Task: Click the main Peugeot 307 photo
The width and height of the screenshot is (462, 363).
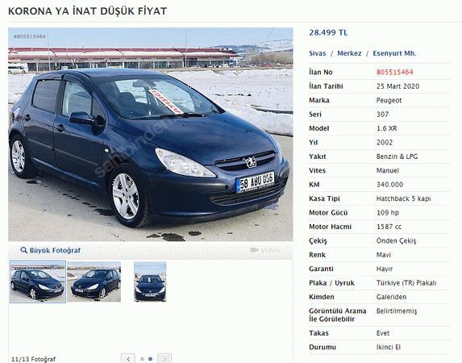Action: tap(151, 135)
